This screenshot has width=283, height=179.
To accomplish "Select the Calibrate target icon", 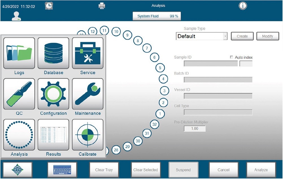I will [x=88, y=135].
